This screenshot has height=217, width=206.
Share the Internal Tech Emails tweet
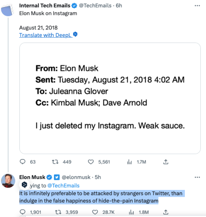pos(165,162)
